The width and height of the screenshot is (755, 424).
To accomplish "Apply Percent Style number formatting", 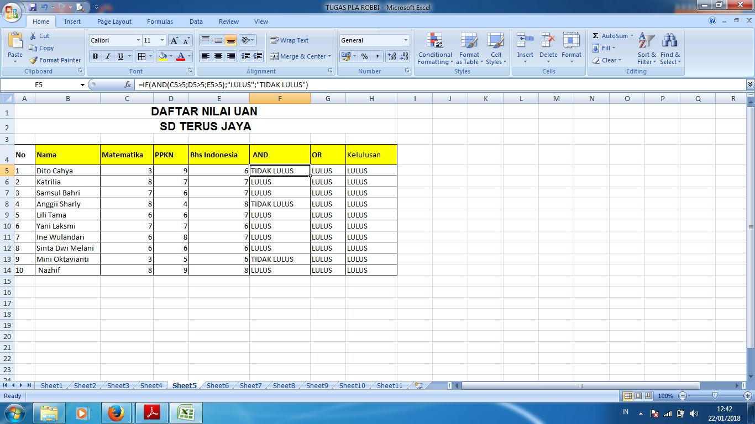I will tap(364, 56).
